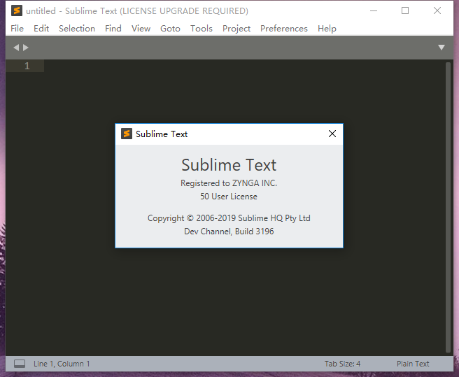Click 'Dev Channel, Build 3196' text
The width and height of the screenshot is (459, 377).
229,232
